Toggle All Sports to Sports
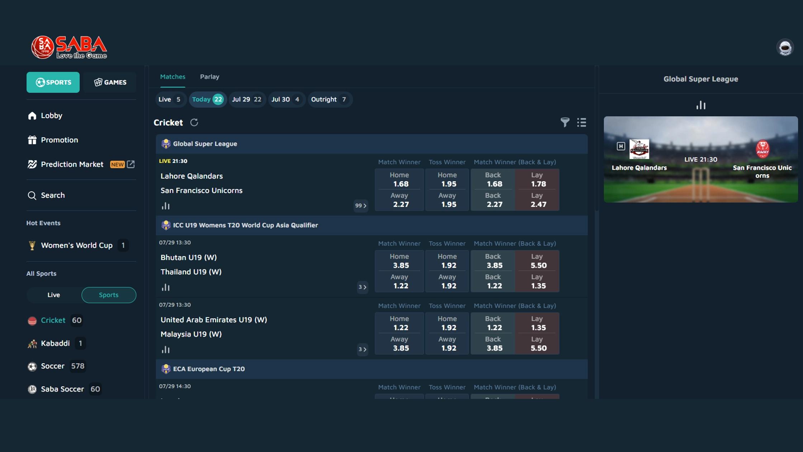 pyautogui.click(x=109, y=295)
